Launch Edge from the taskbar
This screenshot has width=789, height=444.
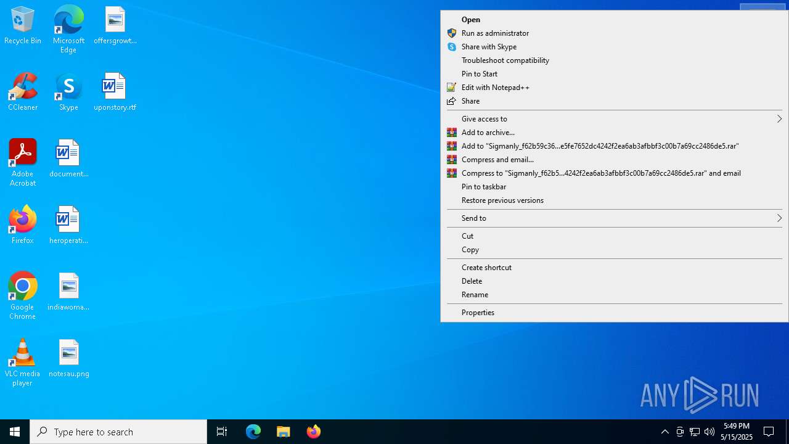pos(253,432)
